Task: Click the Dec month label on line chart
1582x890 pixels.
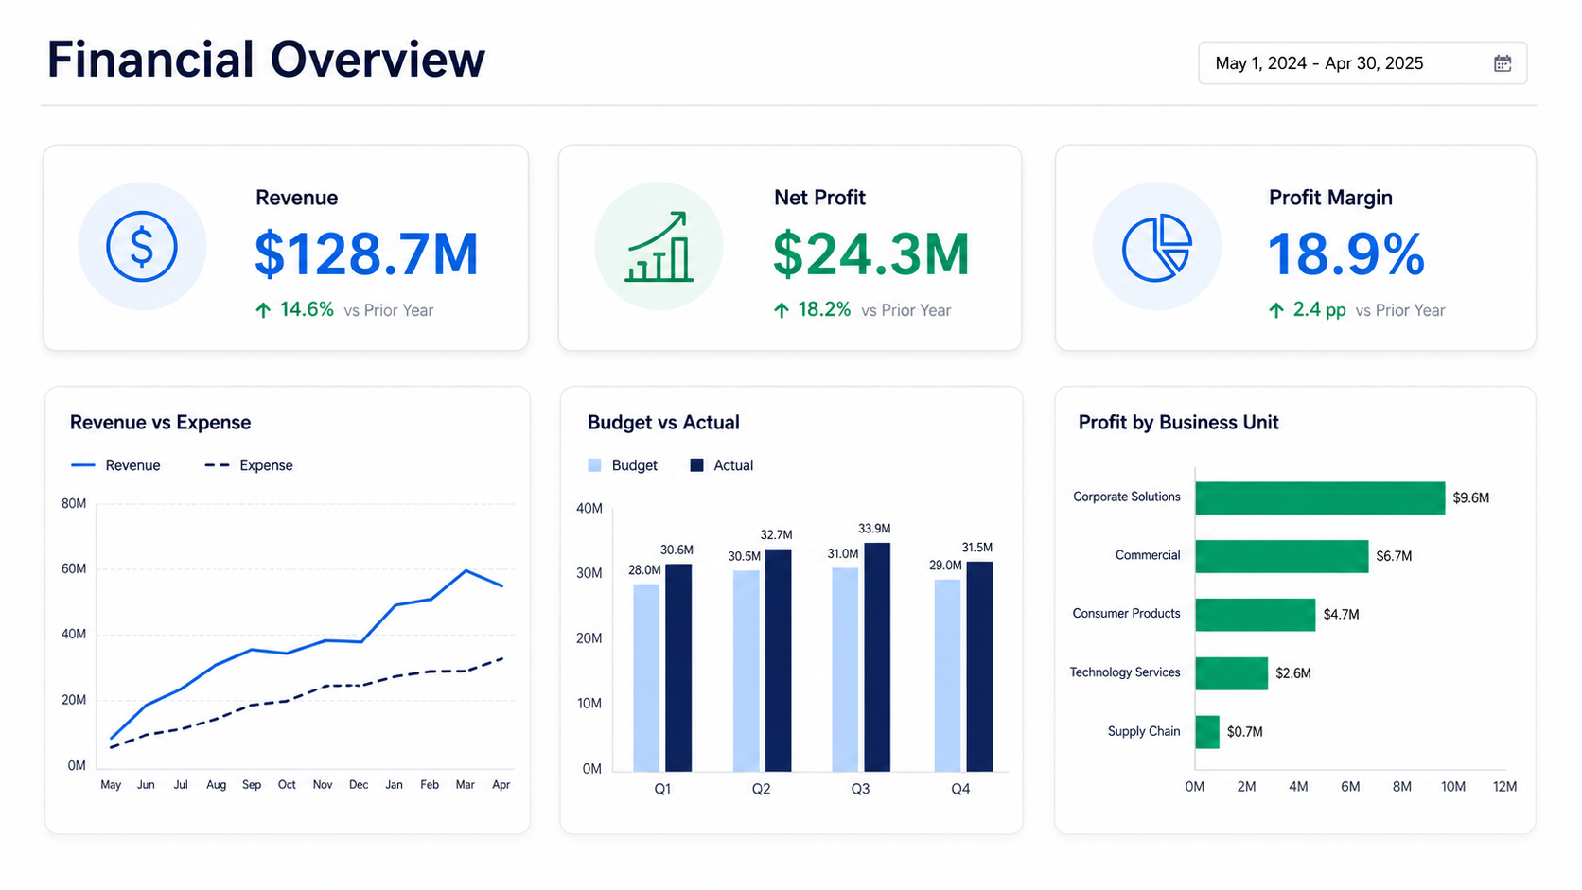Action: tap(359, 785)
